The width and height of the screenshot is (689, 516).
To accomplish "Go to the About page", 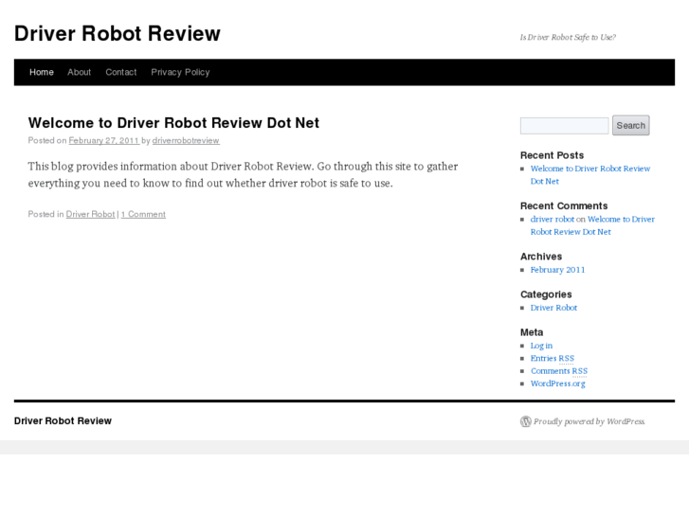I will (x=79, y=72).
